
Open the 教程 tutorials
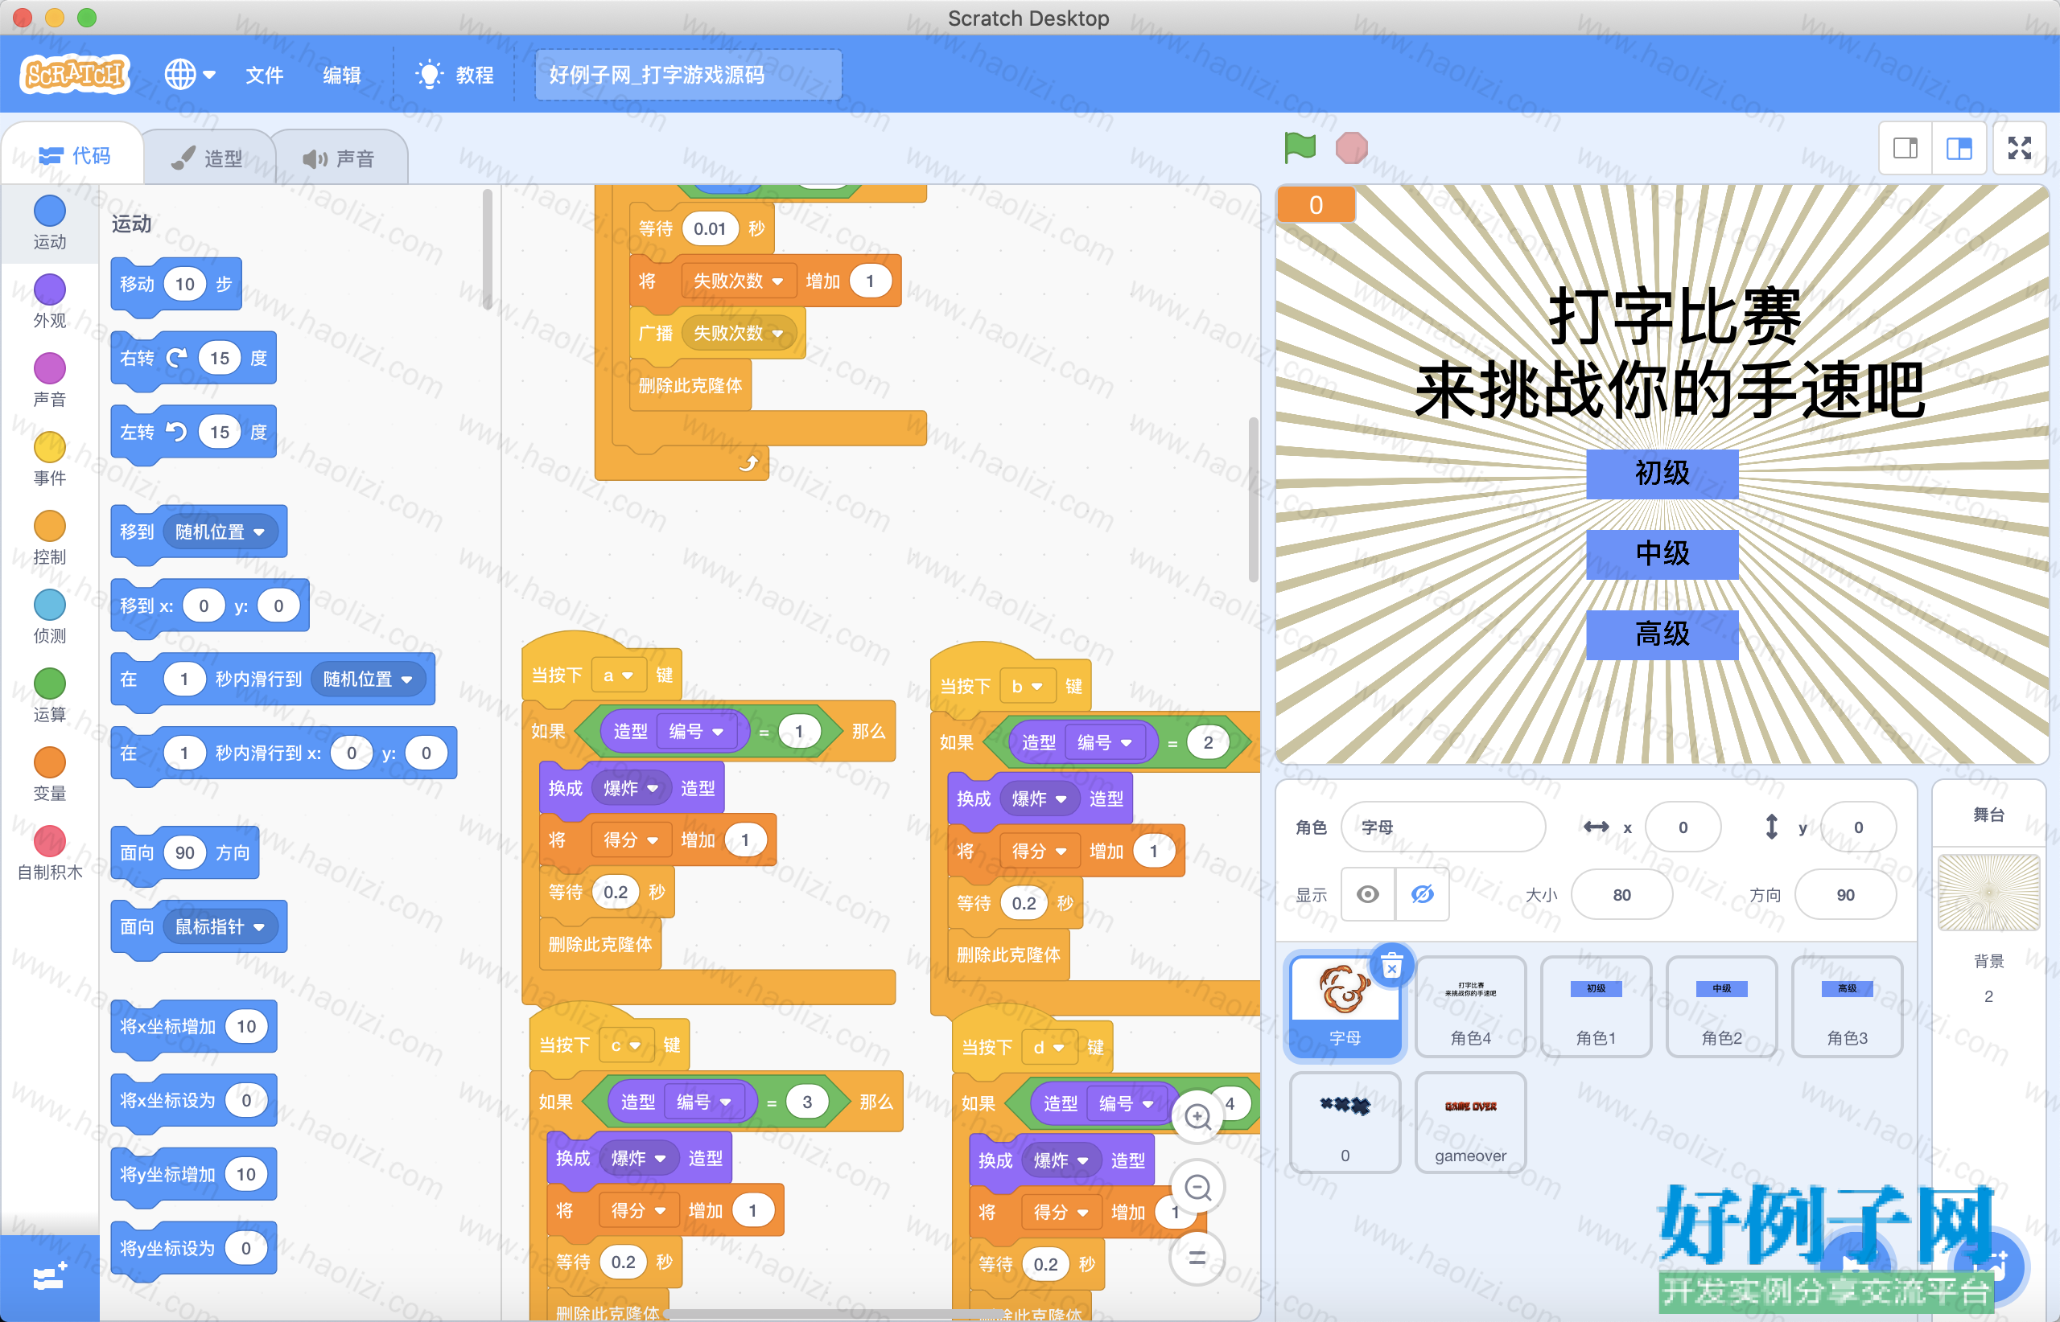click(455, 75)
